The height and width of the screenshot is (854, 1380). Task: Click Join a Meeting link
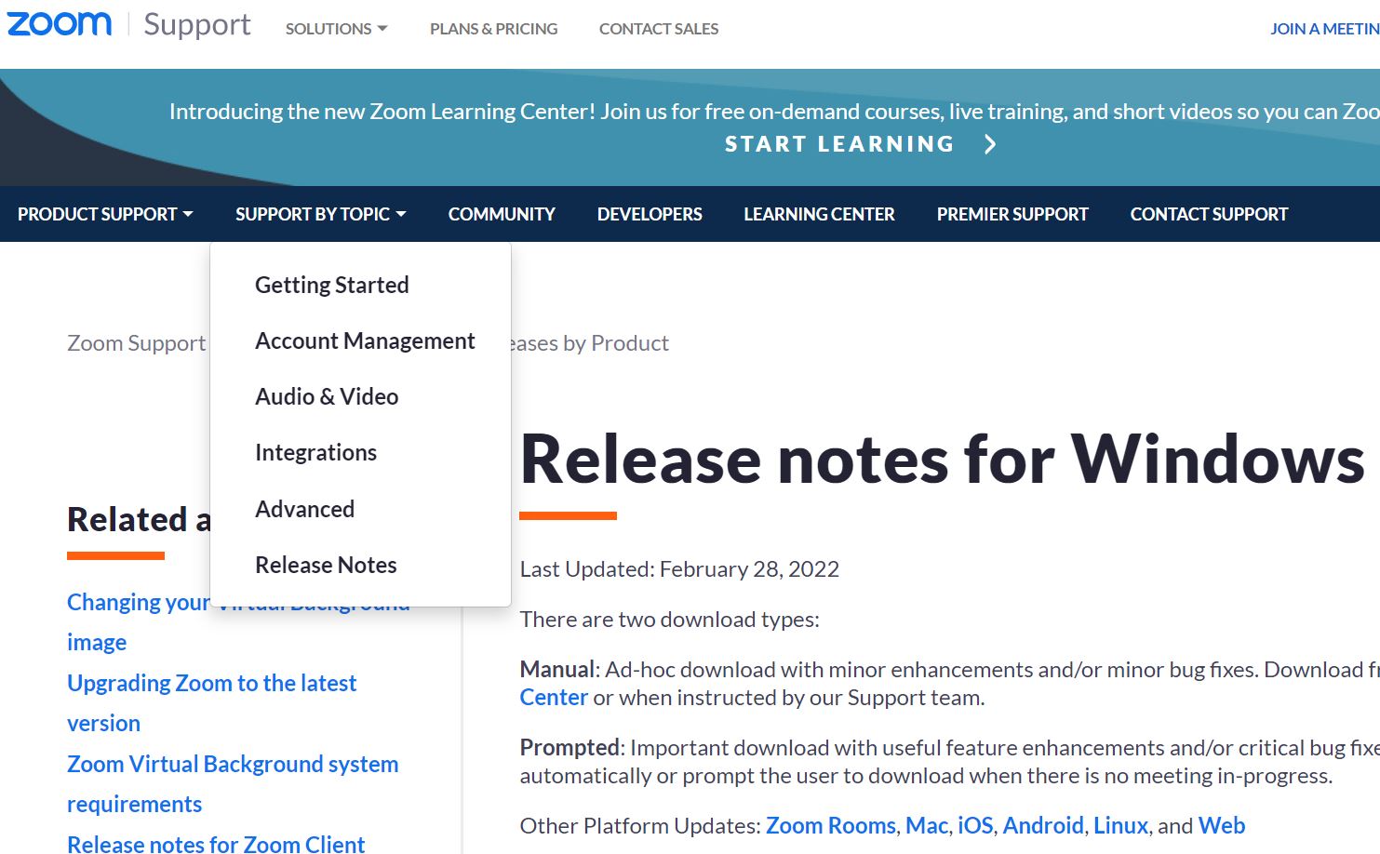pyautogui.click(x=1325, y=29)
